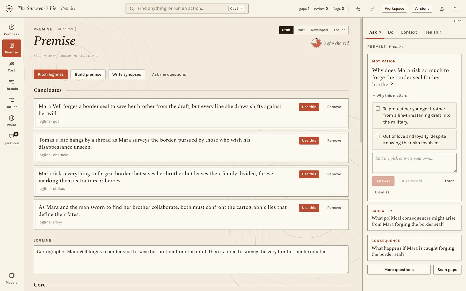Open the Versions button
The image size is (466, 291).
tap(422, 9)
